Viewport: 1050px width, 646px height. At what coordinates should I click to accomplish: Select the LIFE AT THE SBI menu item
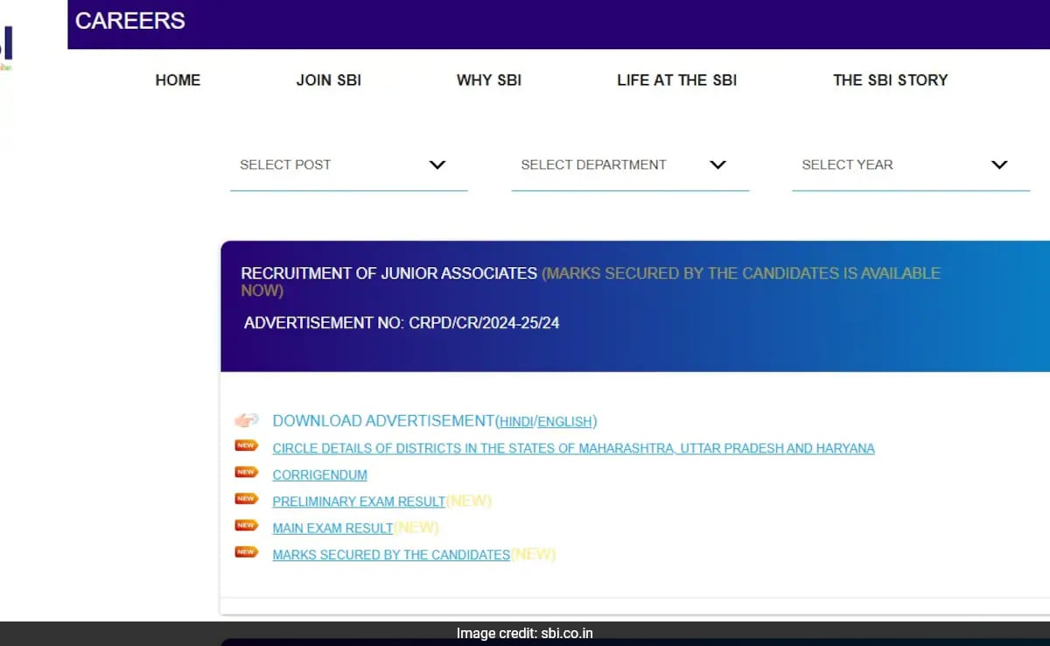pos(676,80)
